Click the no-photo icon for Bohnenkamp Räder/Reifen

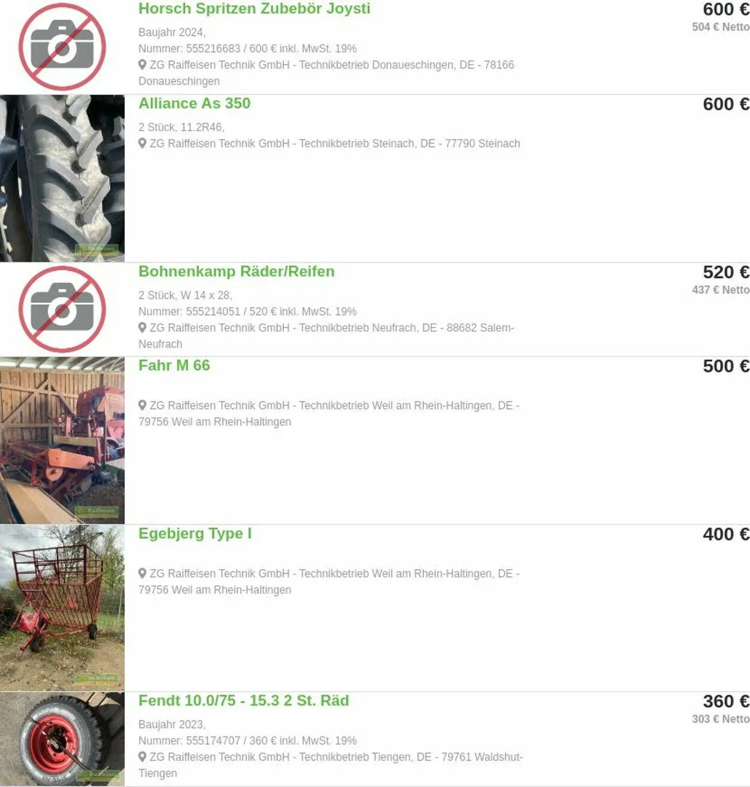62,310
